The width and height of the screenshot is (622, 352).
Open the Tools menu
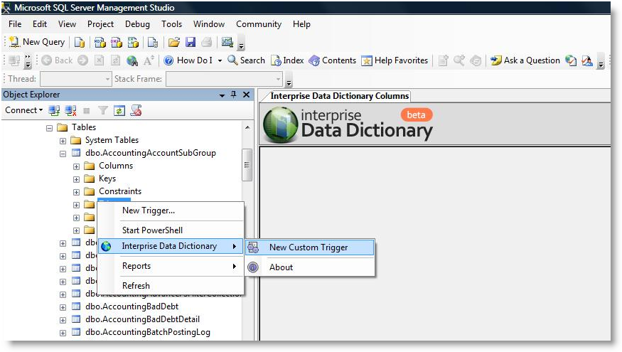pyautogui.click(x=171, y=24)
